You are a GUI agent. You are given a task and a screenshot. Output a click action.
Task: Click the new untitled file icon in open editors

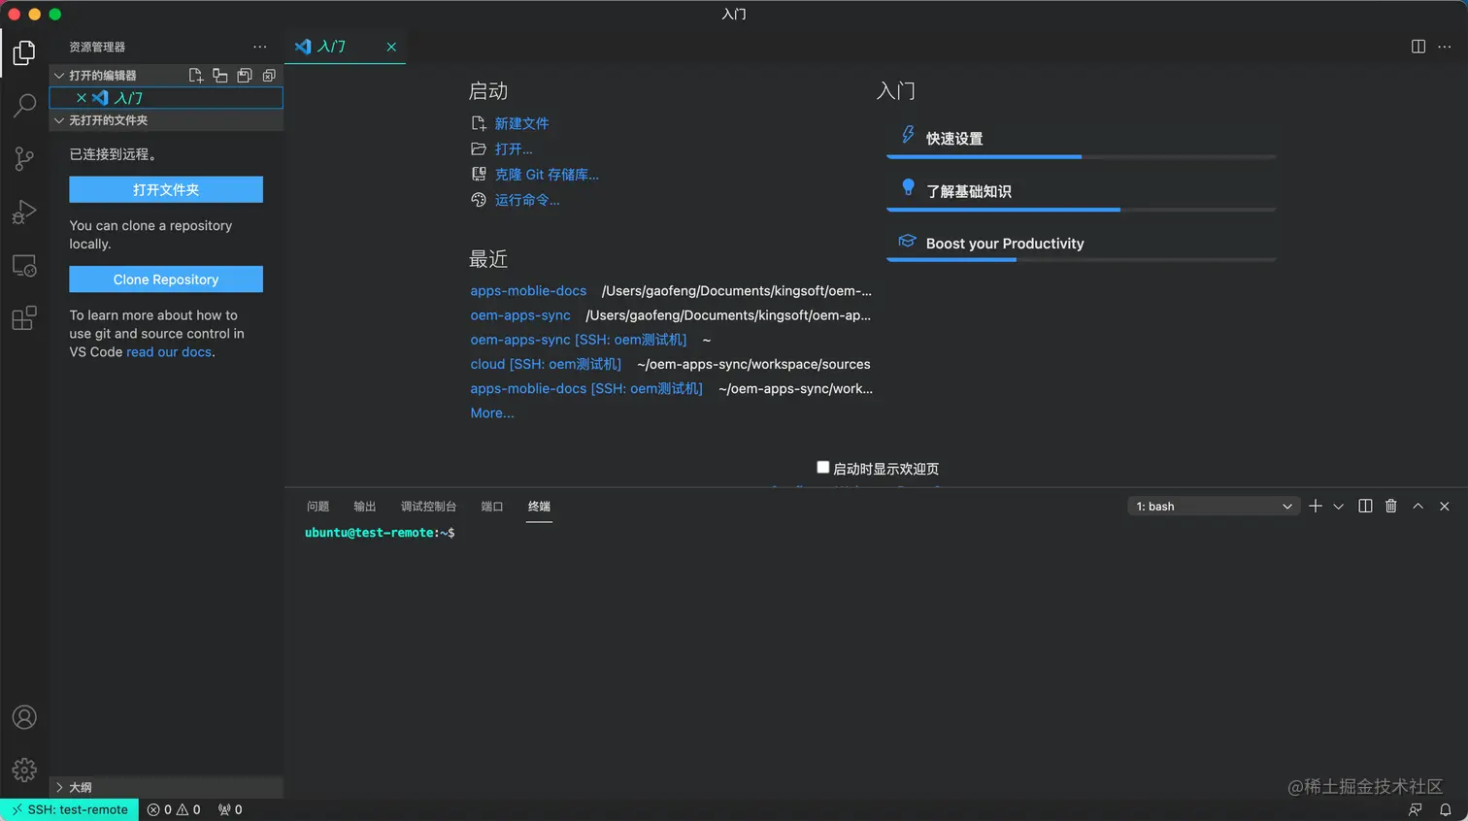[x=196, y=75]
